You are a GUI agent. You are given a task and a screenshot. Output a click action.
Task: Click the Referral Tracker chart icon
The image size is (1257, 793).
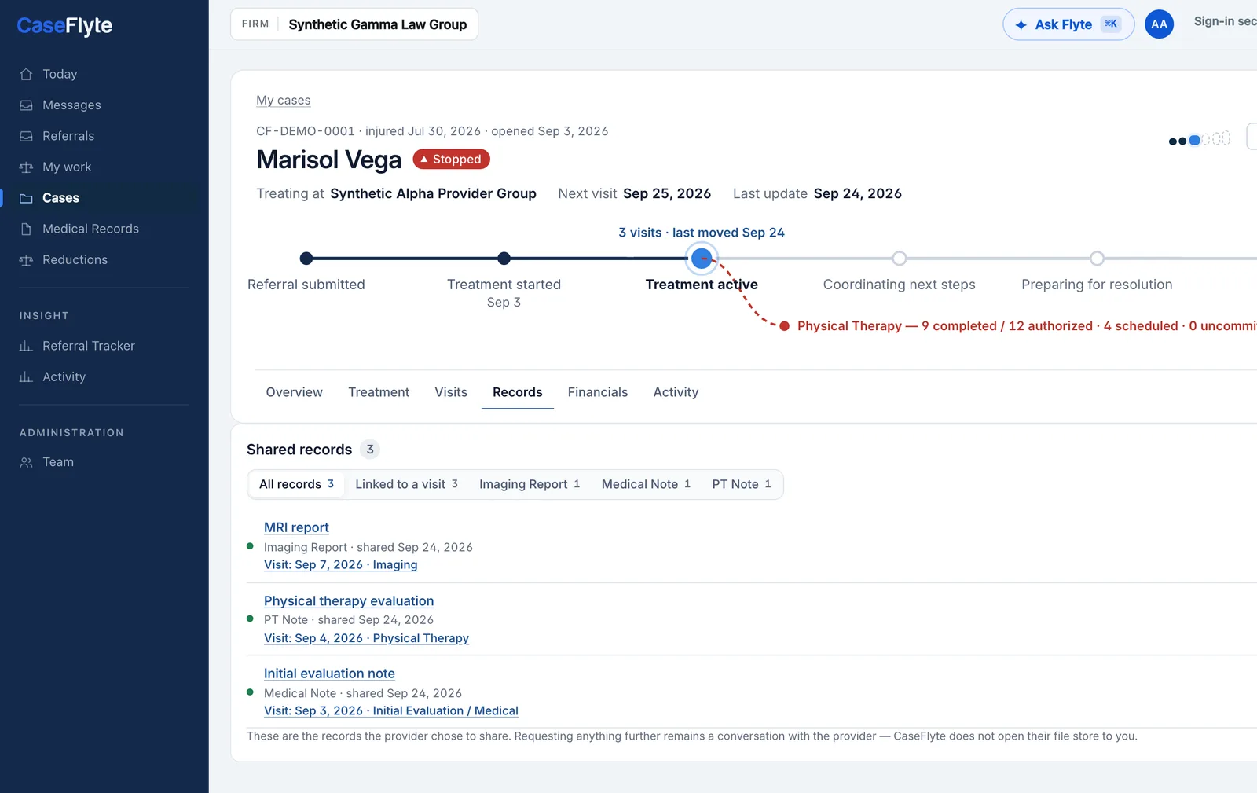[26, 346]
